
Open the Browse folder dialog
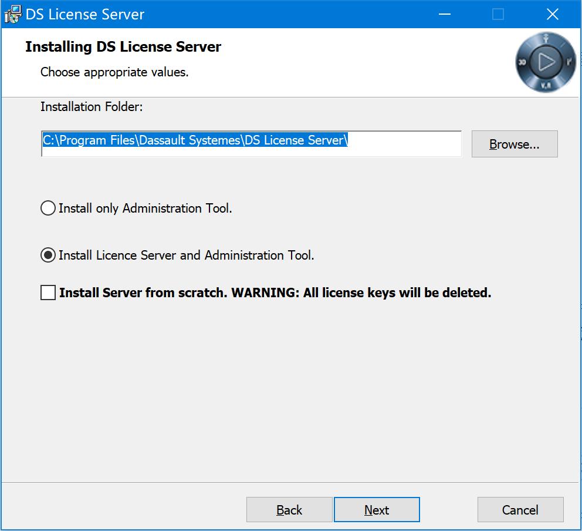pyautogui.click(x=515, y=144)
